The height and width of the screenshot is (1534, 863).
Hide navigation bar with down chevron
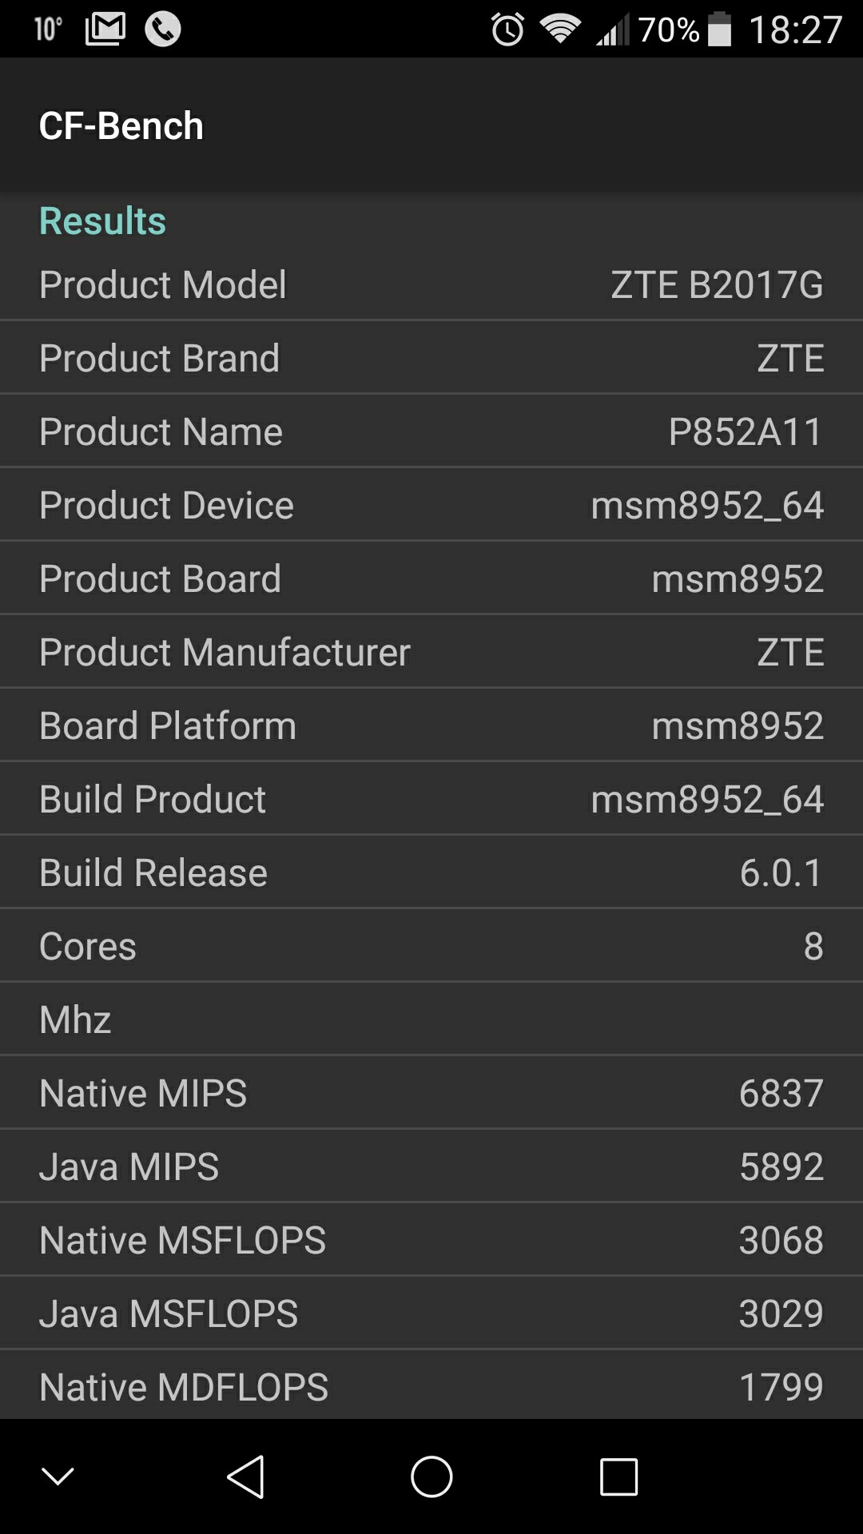(58, 1476)
